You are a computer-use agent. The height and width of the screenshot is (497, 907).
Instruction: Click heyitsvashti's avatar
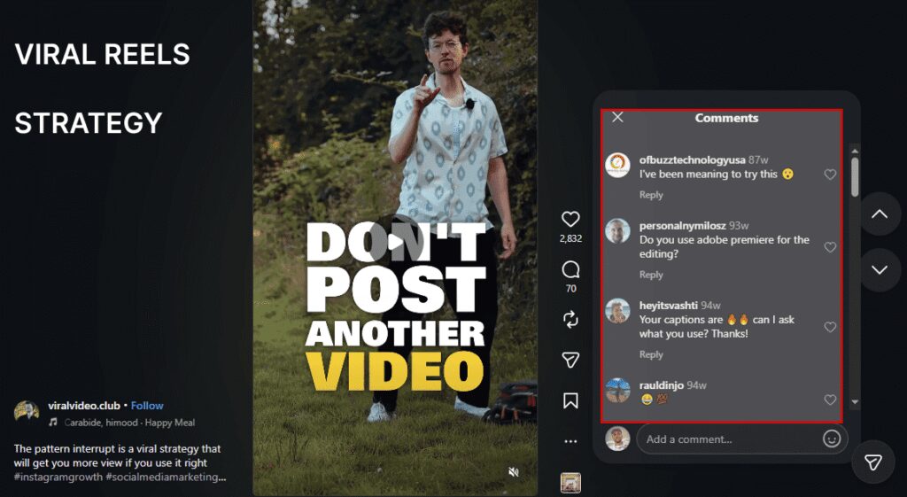click(617, 311)
